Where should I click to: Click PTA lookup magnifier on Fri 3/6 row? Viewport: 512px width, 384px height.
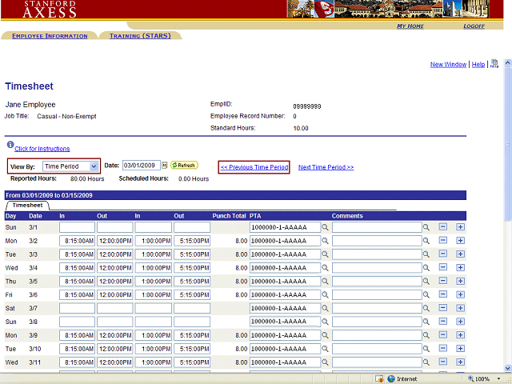326,295
